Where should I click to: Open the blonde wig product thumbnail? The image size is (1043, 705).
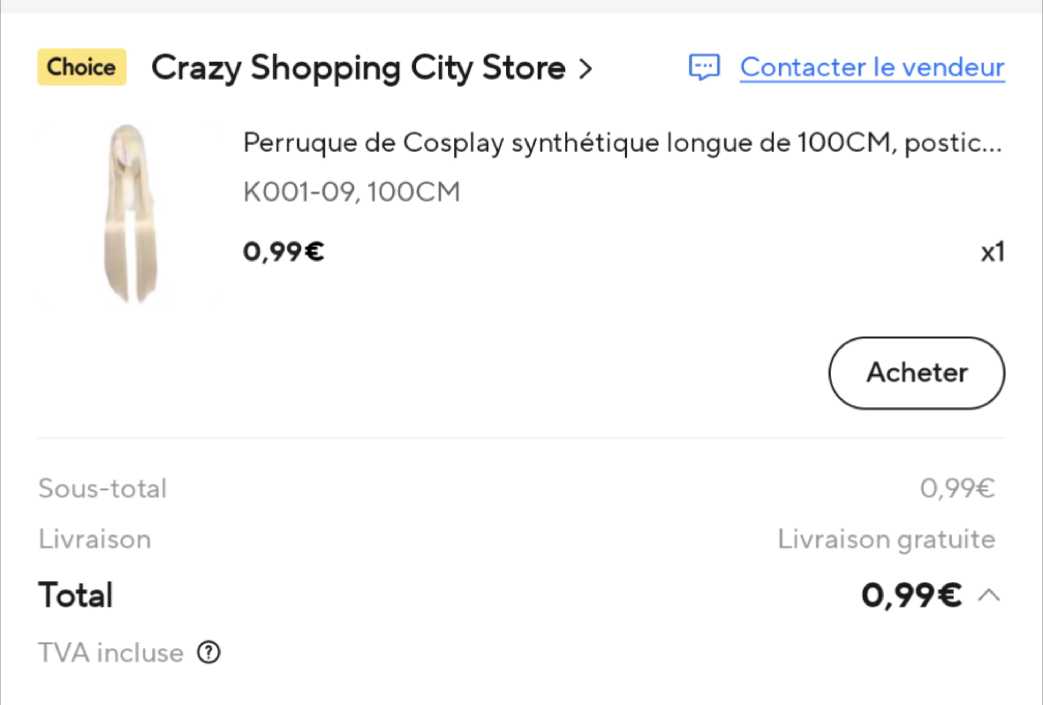pos(131,214)
